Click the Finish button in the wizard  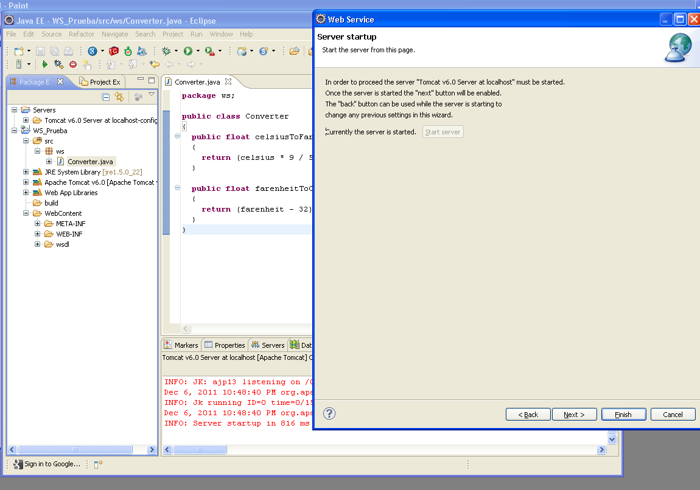pyautogui.click(x=624, y=415)
